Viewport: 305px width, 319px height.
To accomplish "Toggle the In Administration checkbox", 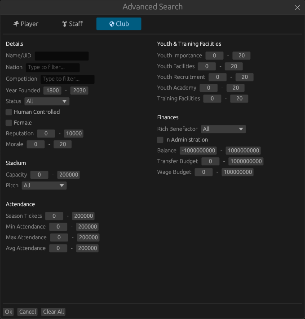I will pyautogui.click(x=160, y=140).
